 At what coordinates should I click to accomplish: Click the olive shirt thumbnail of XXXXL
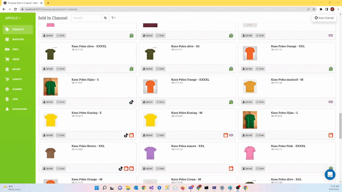pyautogui.click(x=51, y=53)
